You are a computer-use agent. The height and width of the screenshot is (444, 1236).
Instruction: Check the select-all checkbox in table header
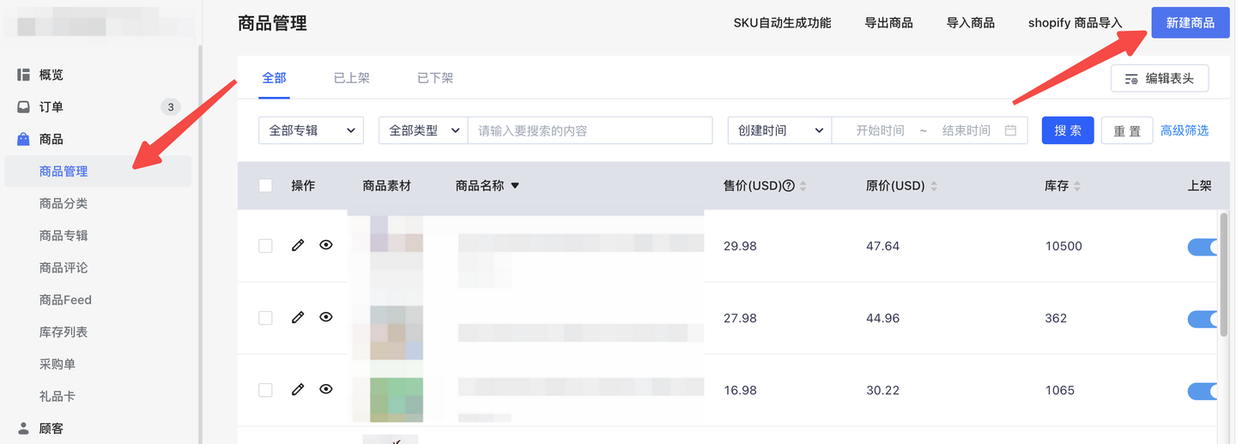pos(265,186)
